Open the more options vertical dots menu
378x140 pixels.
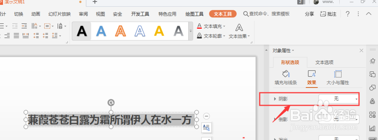(358, 14)
